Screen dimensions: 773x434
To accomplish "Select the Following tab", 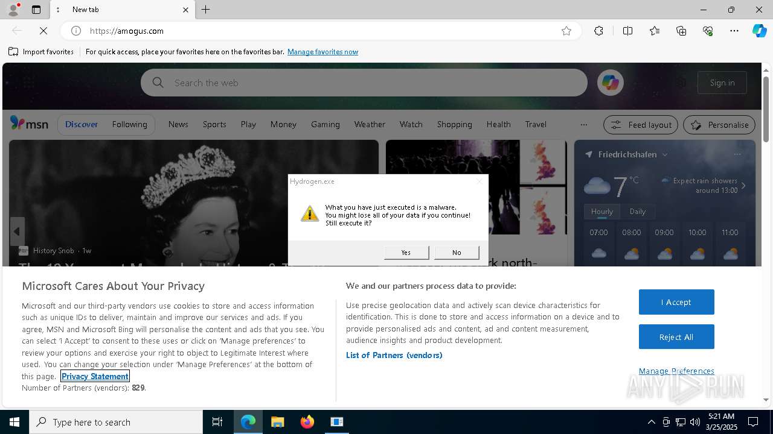I will 129,124.
